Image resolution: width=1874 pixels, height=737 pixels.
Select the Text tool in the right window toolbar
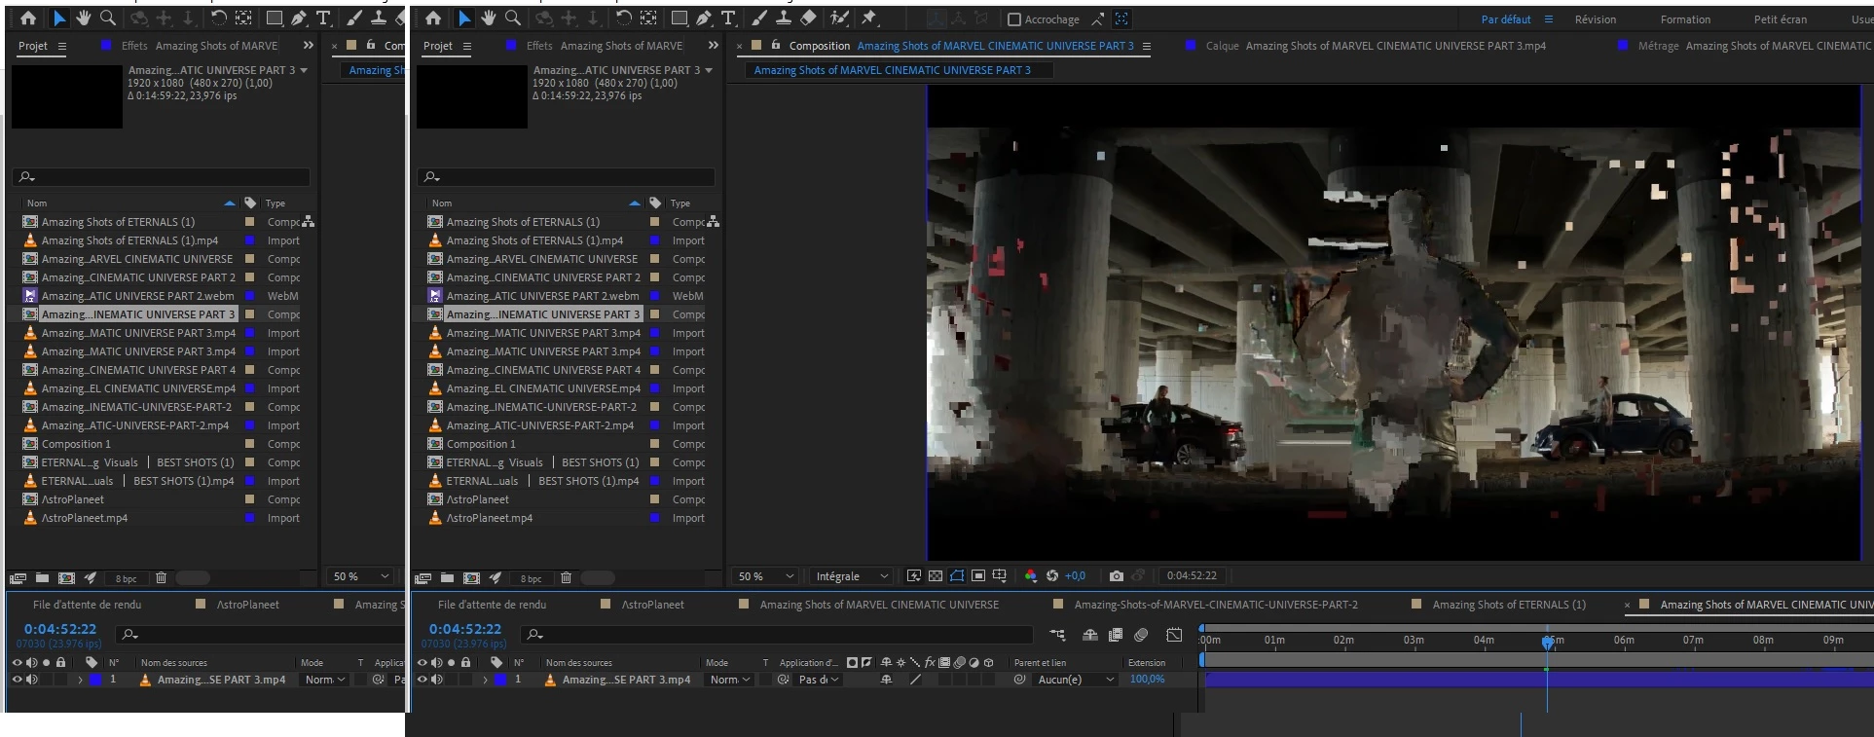coord(728,18)
